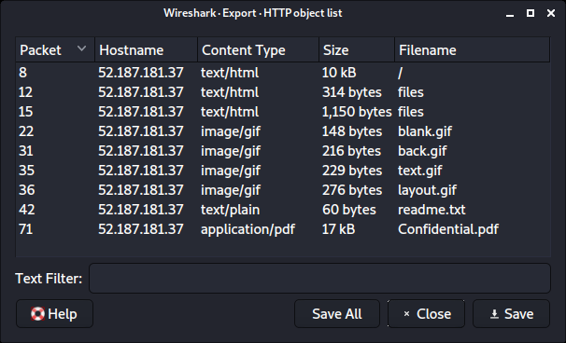Close the dialog with the title bar X
Image resolution: width=566 pixels, height=343 pixels.
click(x=551, y=13)
